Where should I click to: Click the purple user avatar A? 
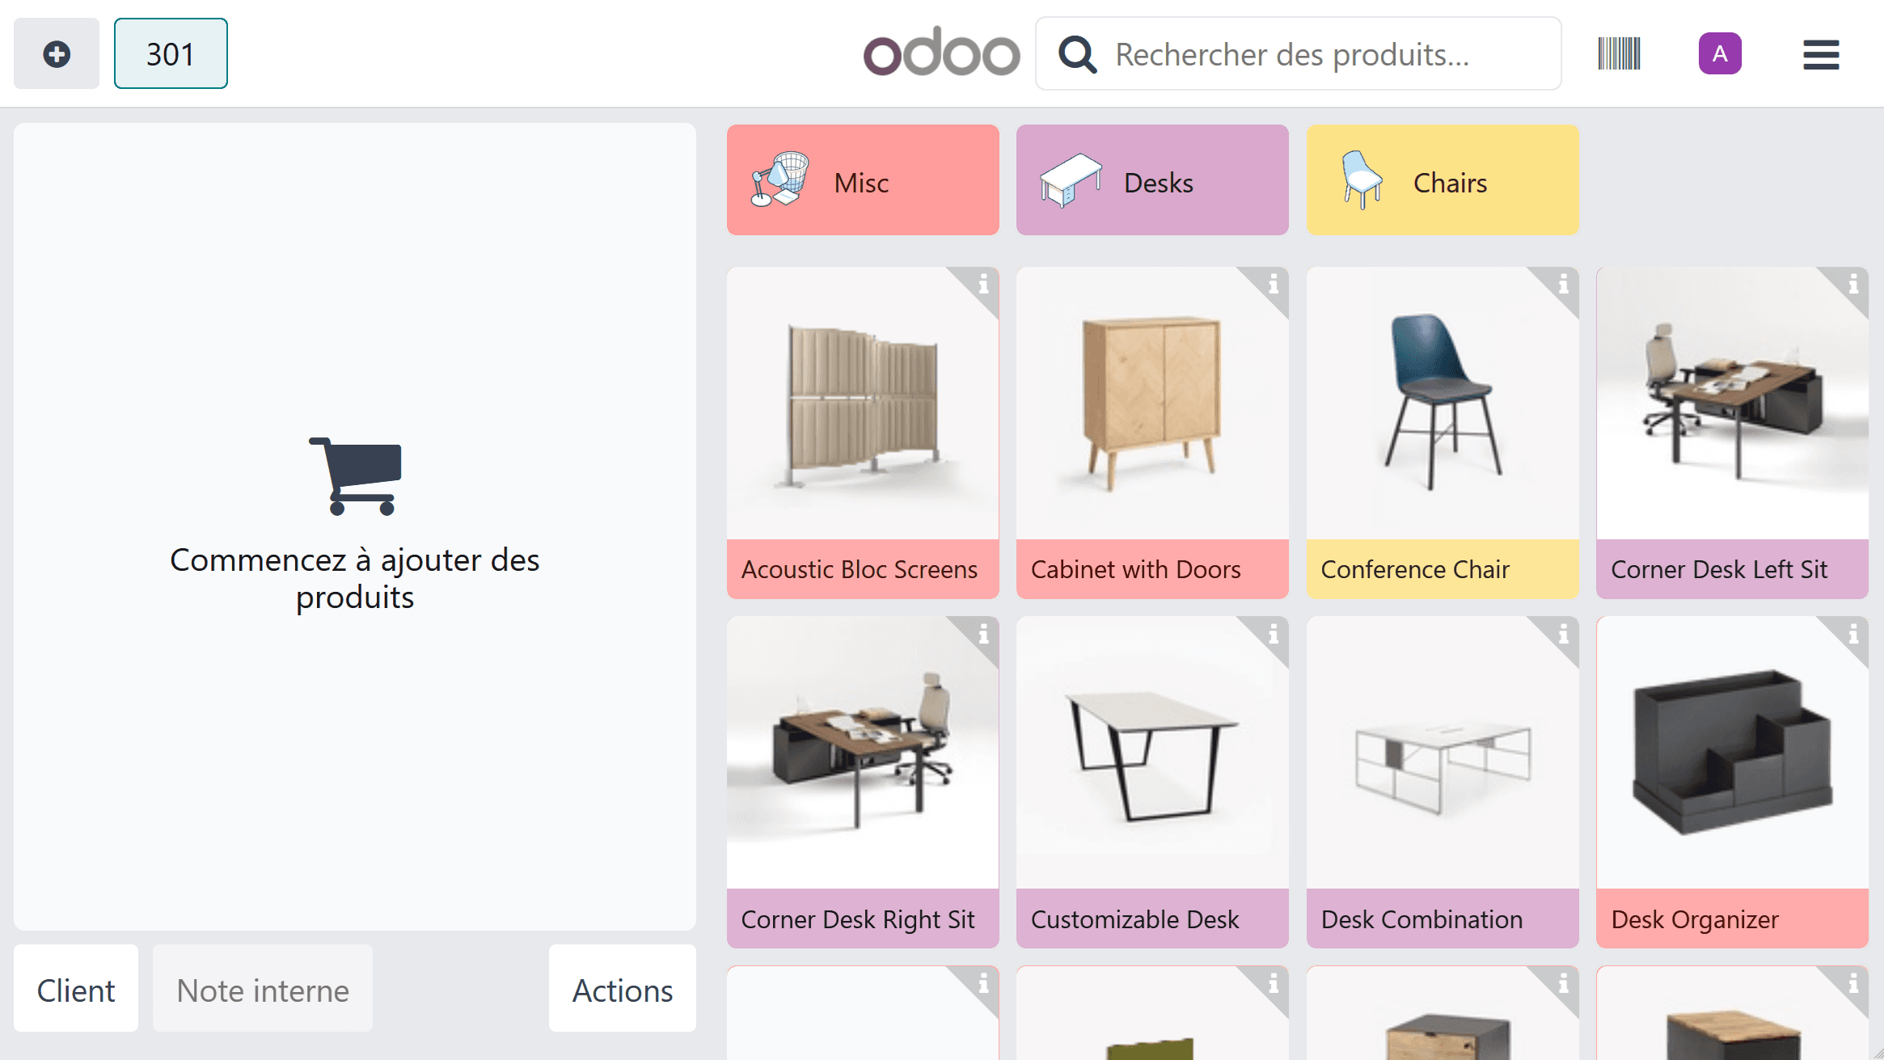click(1720, 54)
